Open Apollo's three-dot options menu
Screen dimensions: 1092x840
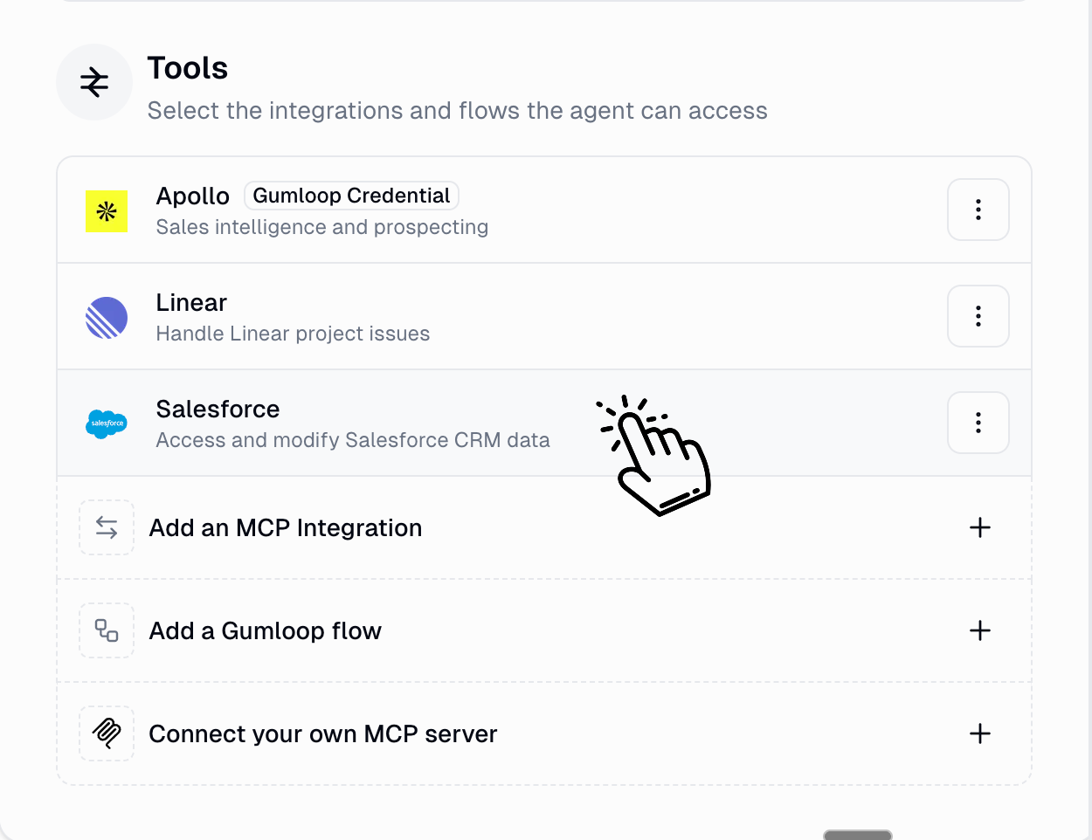978,210
